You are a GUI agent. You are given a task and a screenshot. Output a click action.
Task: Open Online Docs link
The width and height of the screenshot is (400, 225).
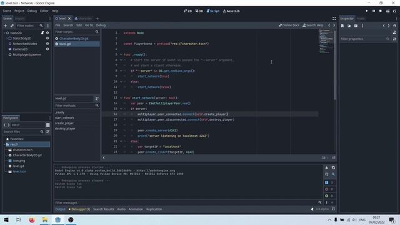pyautogui.click(x=289, y=25)
